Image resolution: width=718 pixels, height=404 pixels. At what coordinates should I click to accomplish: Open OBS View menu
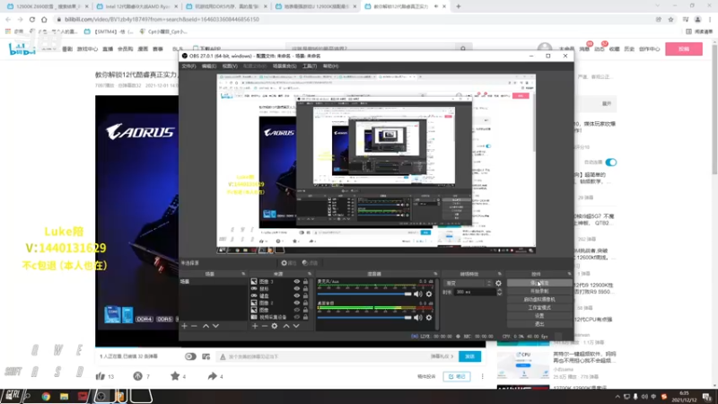point(230,66)
